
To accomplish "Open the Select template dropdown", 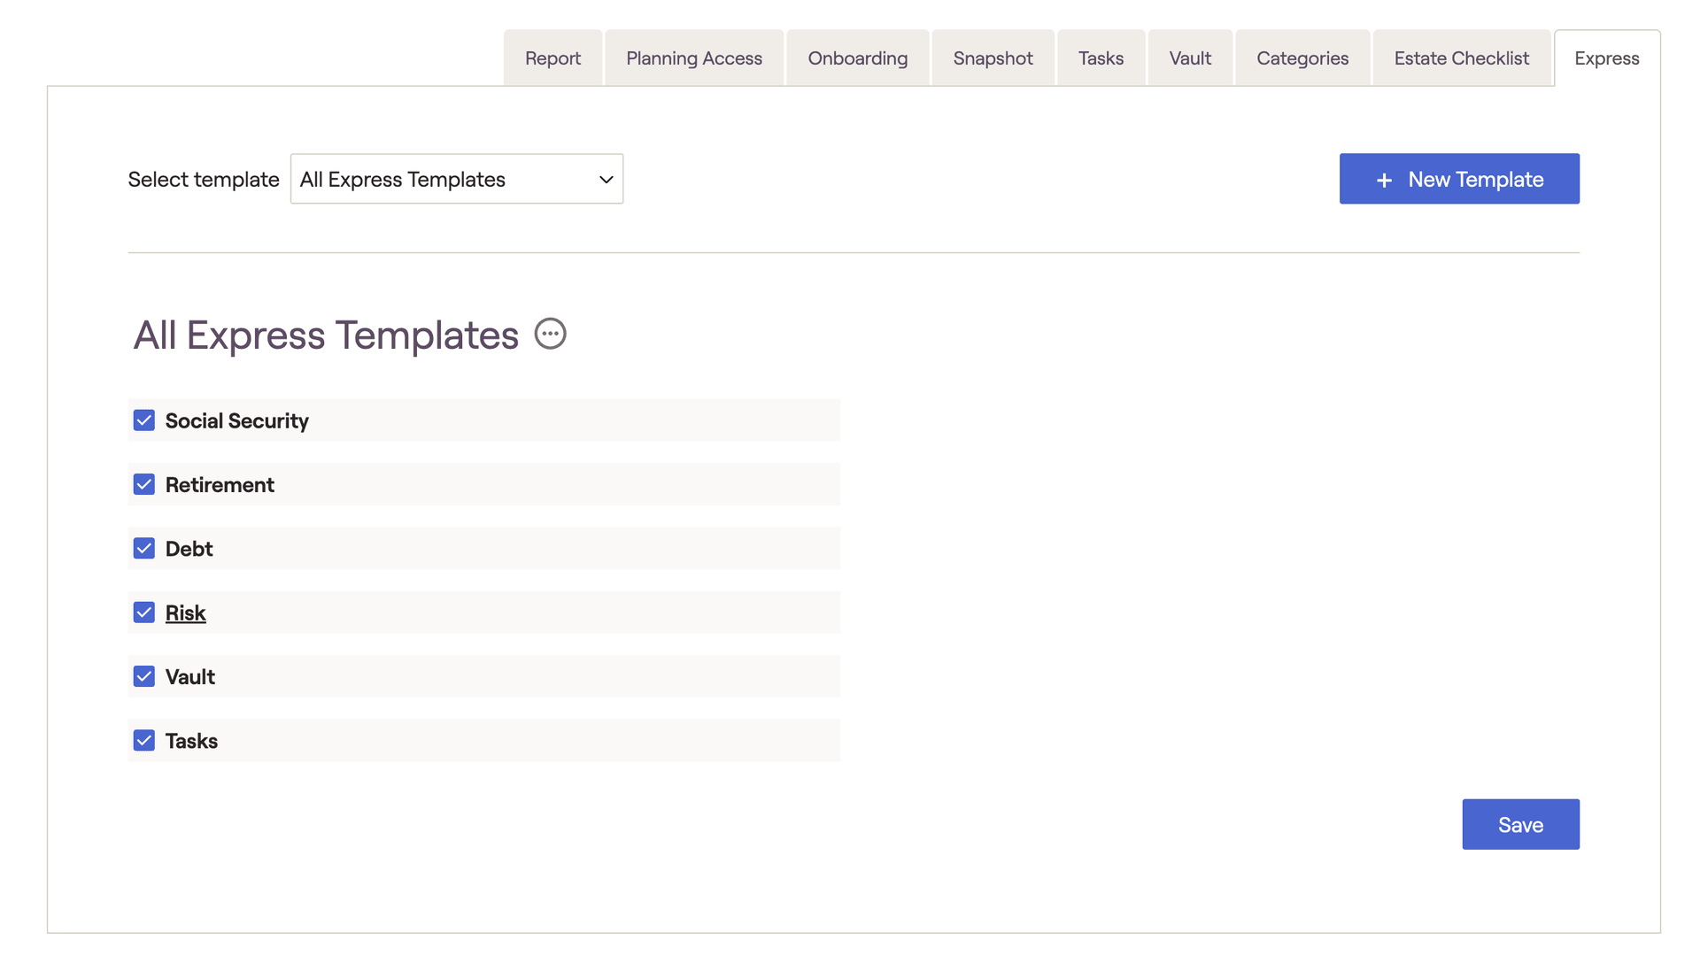I will (x=456, y=179).
